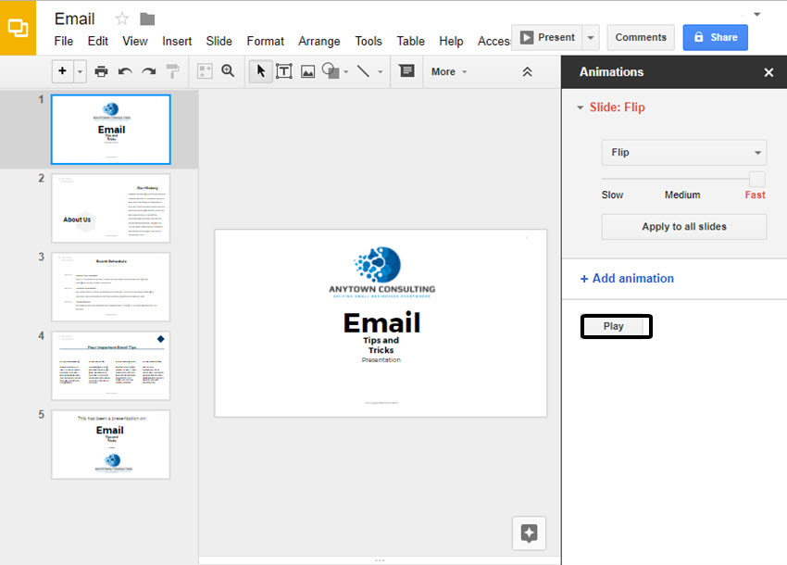Collapse the Slide: Flip section
The height and width of the screenshot is (565, 787).
pos(580,107)
